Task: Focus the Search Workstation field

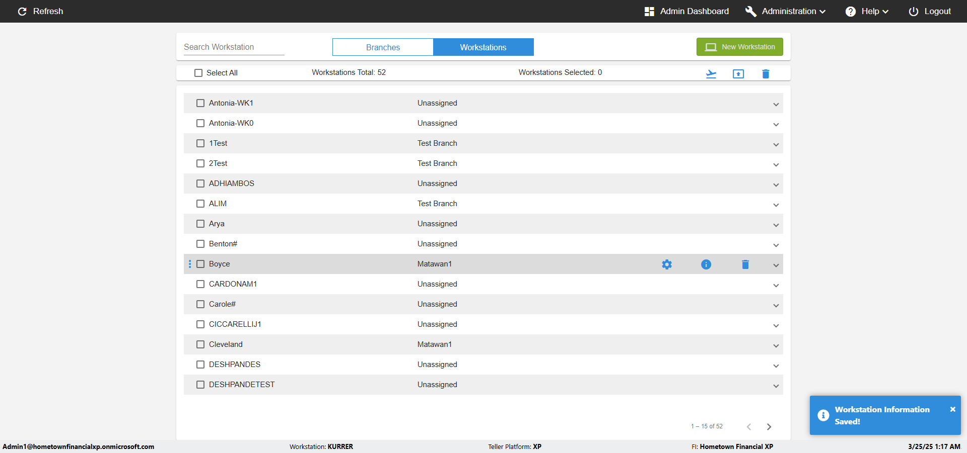Action: (234, 47)
